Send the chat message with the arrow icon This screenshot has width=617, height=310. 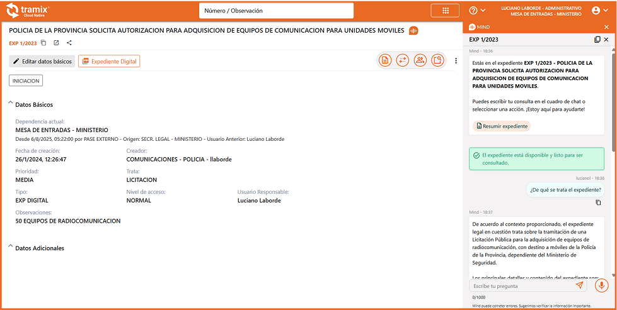[x=579, y=285]
